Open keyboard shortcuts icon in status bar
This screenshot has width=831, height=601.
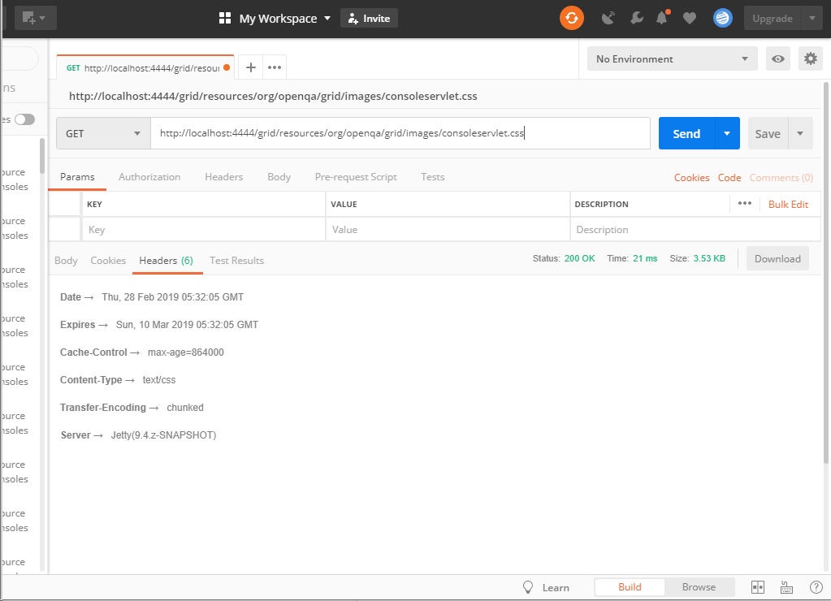(786, 586)
